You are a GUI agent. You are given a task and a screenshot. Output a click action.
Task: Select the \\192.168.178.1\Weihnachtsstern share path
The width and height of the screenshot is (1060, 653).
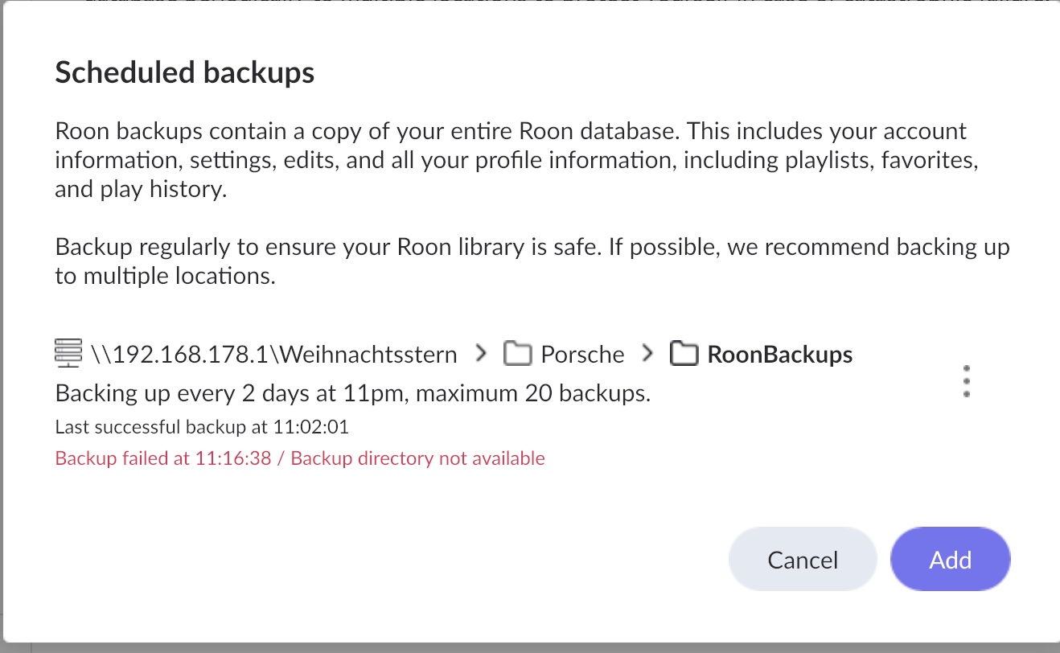click(x=274, y=354)
